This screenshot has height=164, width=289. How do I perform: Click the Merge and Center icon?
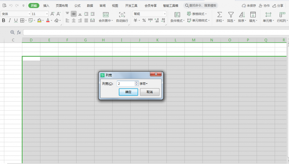tap(106, 15)
